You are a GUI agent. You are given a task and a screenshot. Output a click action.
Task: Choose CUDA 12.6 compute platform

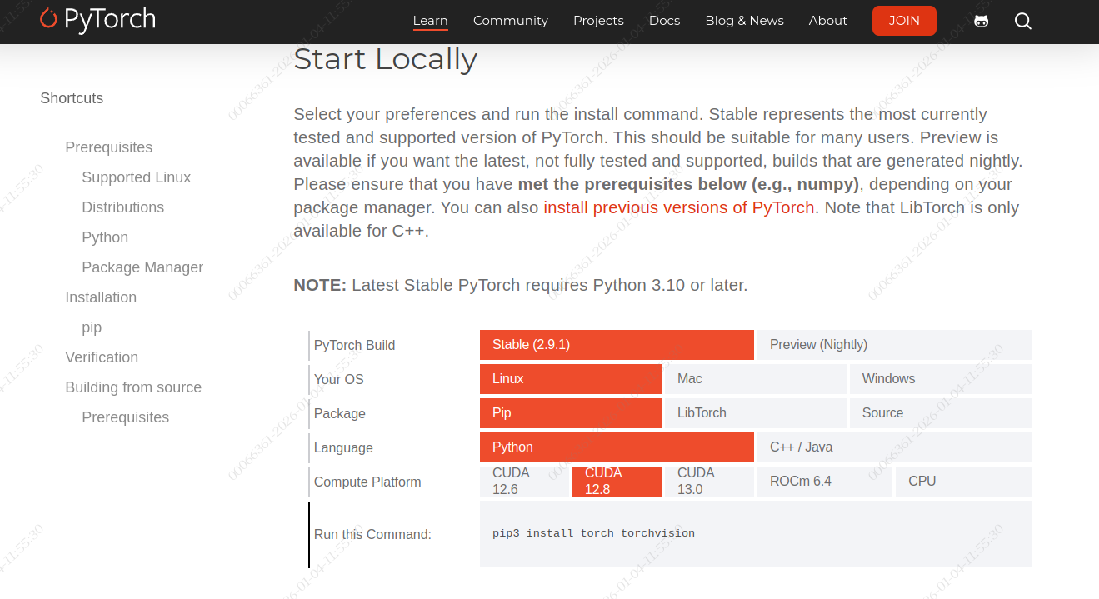(x=524, y=482)
